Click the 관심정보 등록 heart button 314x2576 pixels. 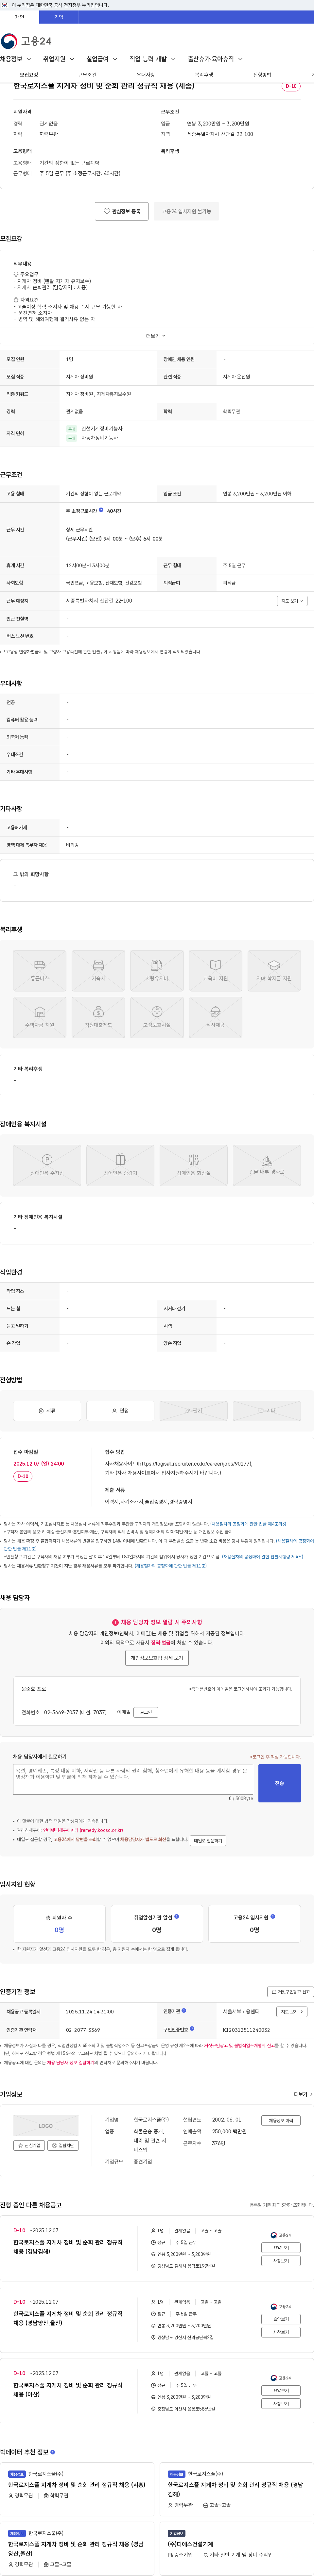(x=122, y=211)
